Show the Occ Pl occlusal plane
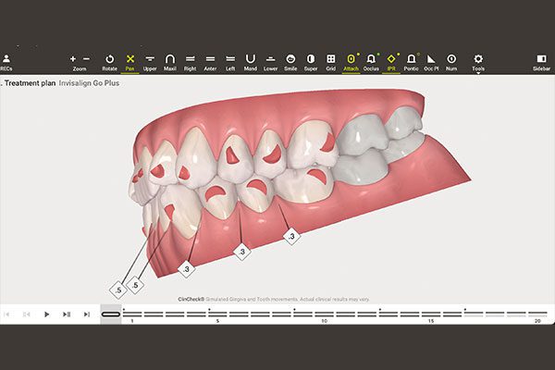Image resolution: width=555 pixels, height=370 pixels. [431, 63]
